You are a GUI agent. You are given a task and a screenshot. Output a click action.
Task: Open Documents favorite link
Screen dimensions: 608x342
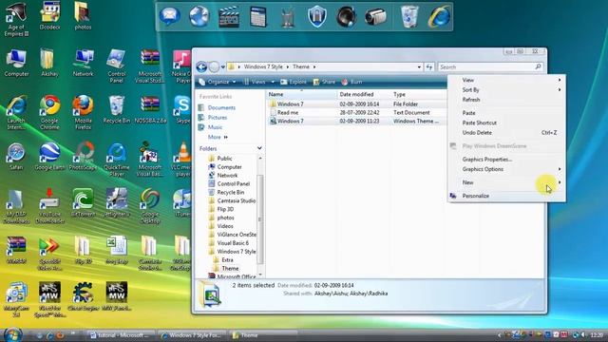[x=221, y=107]
